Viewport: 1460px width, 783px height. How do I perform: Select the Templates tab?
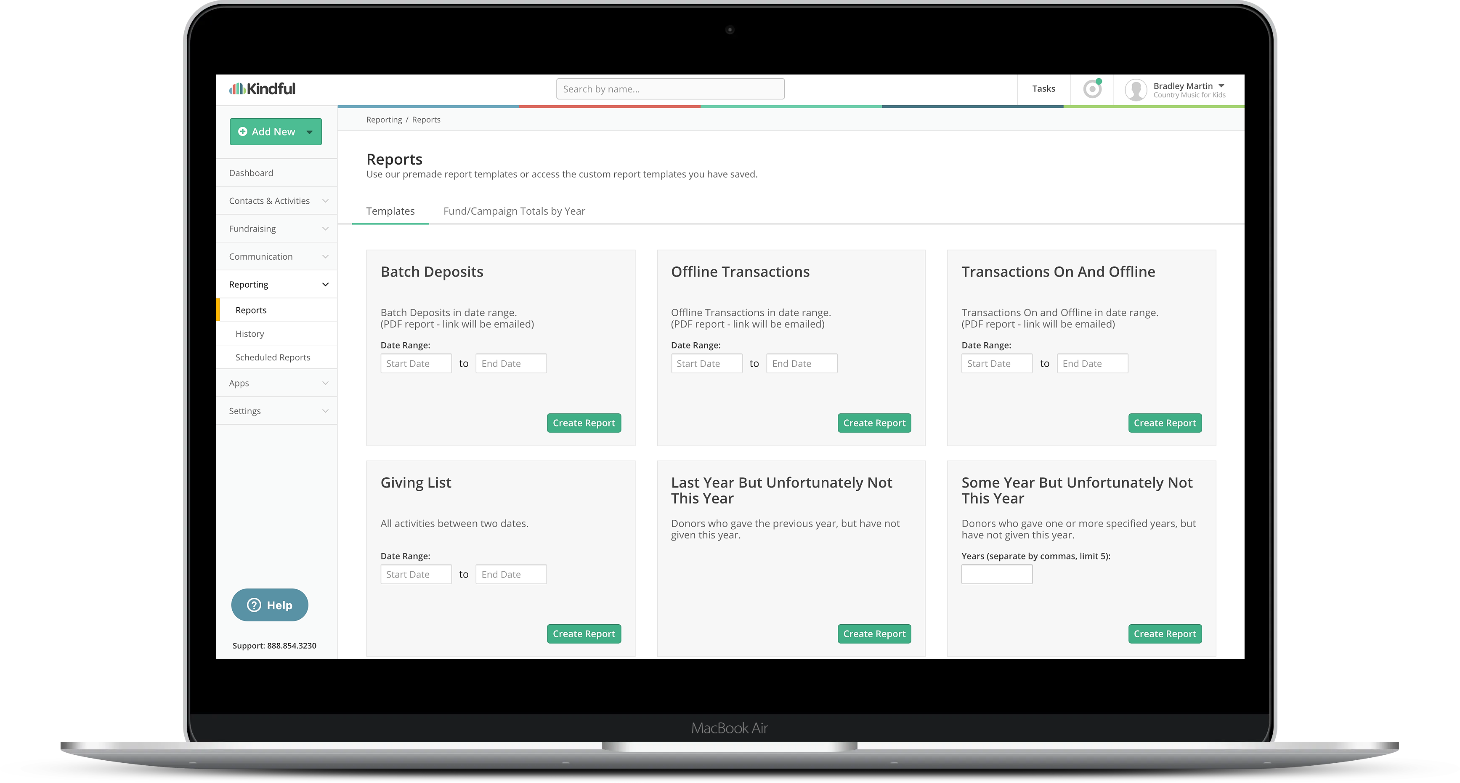390,211
